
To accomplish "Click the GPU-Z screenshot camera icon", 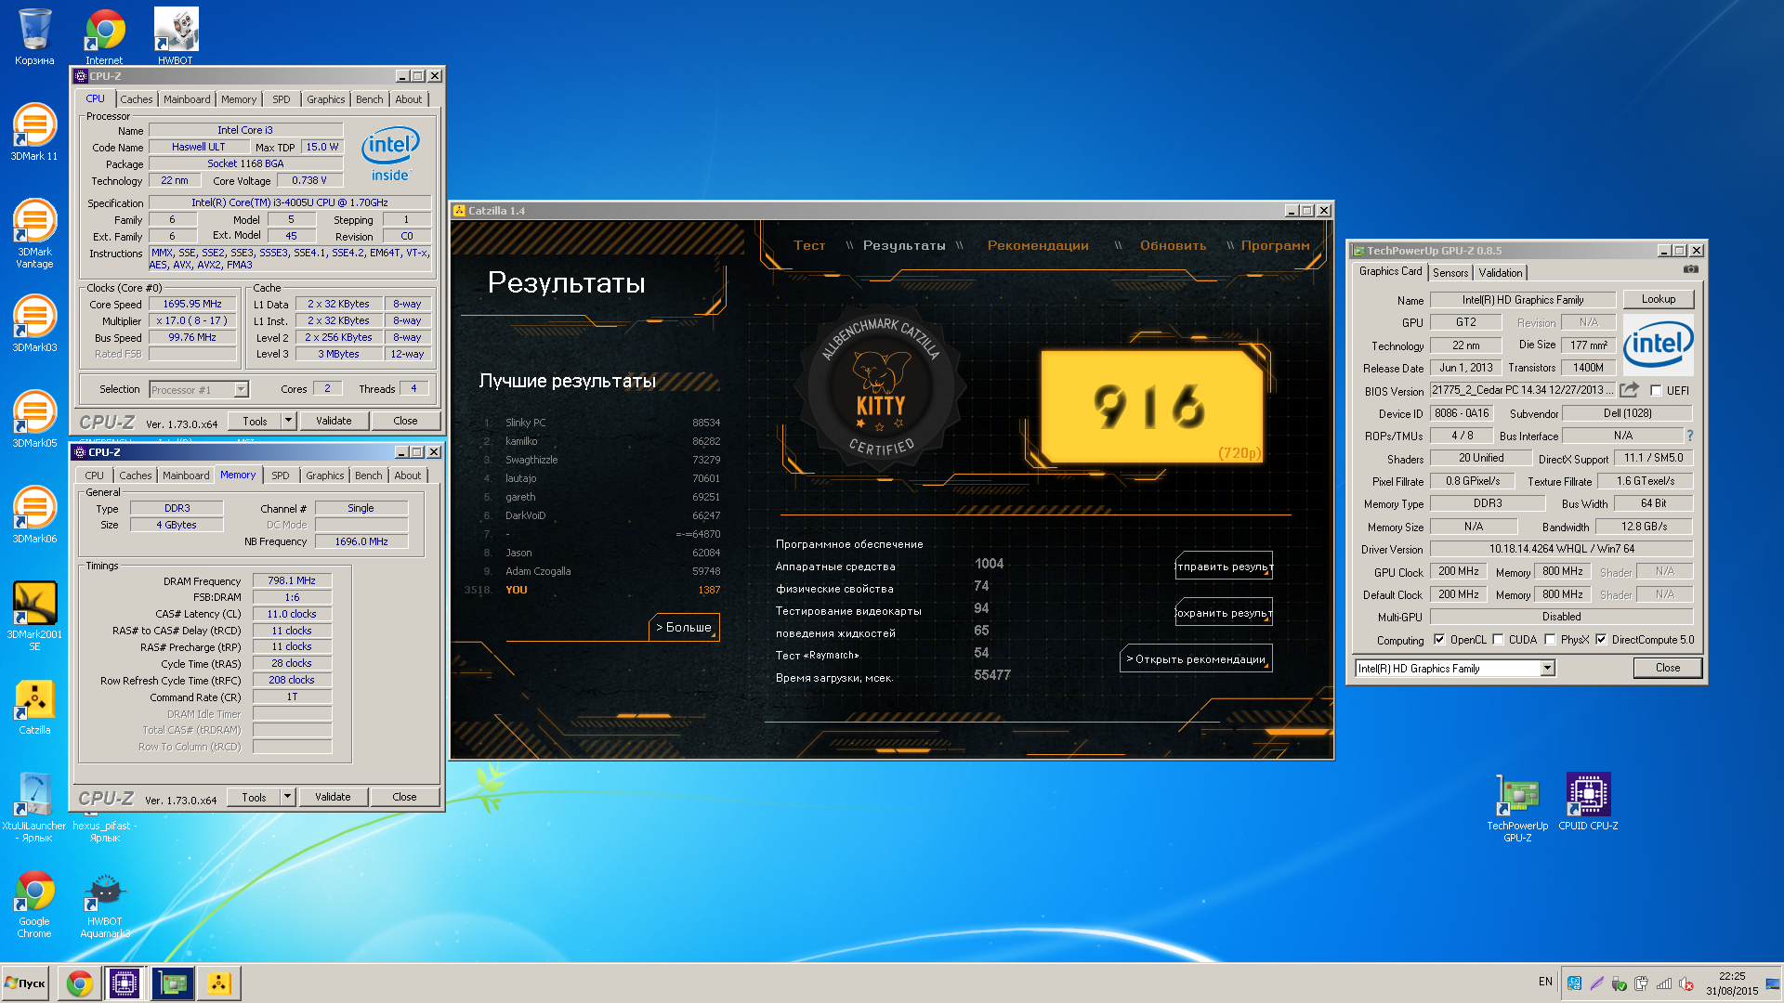I will [1691, 269].
